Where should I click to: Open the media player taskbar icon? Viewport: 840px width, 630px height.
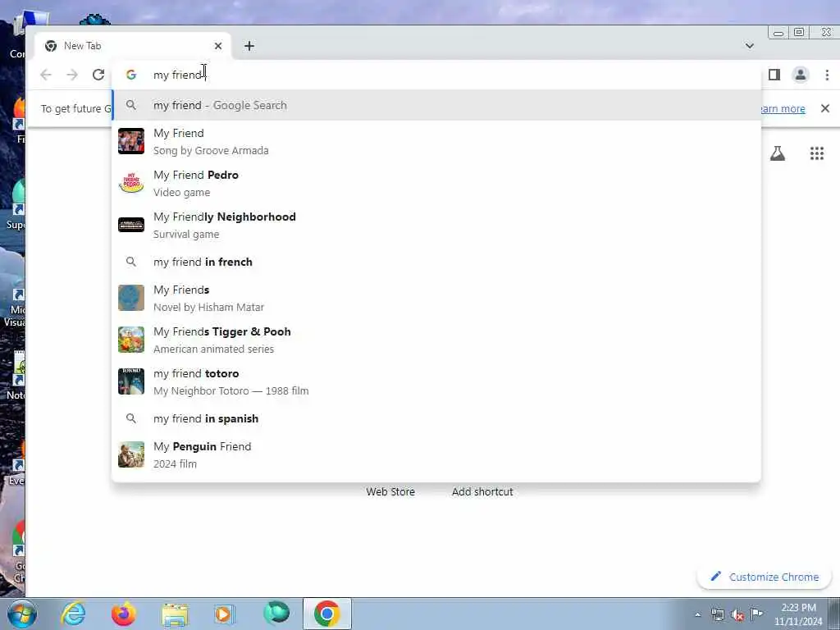pyautogui.click(x=225, y=614)
